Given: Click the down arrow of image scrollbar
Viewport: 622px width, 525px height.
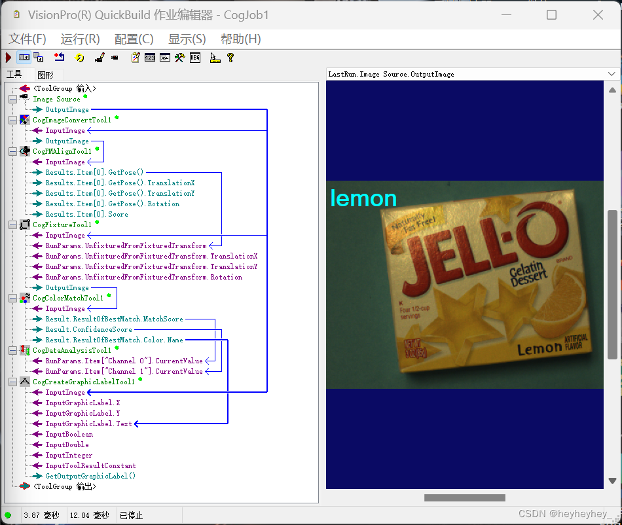Looking at the screenshot, I should click(x=612, y=480).
